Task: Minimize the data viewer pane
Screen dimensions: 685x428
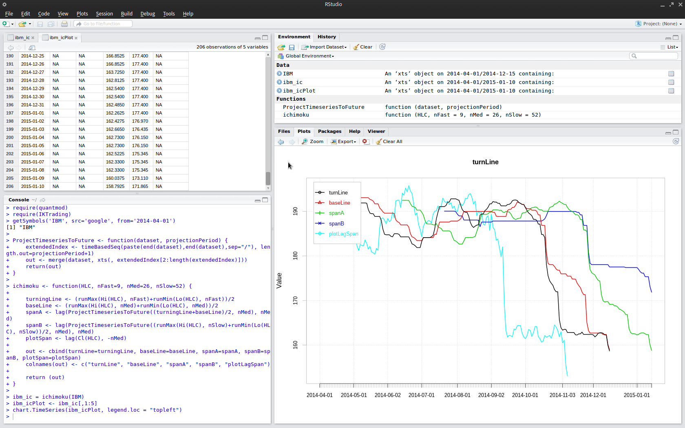Action: 257,38
